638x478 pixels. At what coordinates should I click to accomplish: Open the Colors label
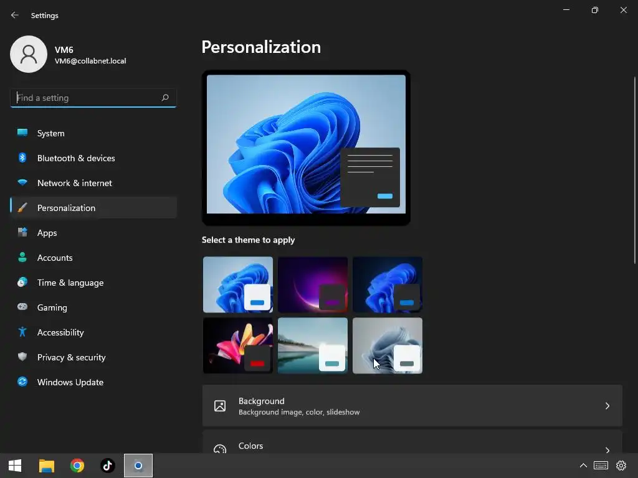pyautogui.click(x=250, y=446)
